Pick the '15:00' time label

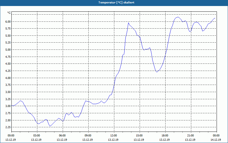click(140, 136)
